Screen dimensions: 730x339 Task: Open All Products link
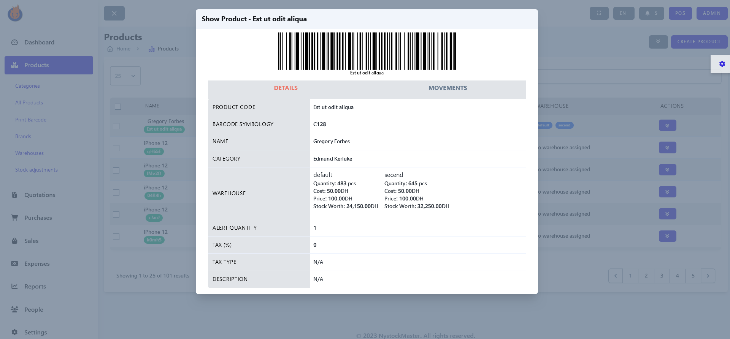[x=29, y=103]
